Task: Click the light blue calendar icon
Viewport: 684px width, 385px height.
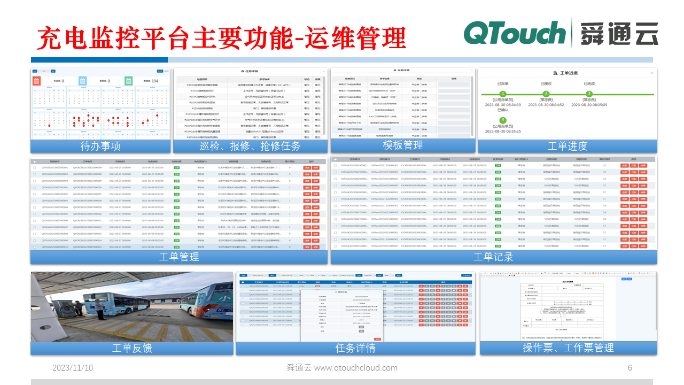Action: pos(83,81)
